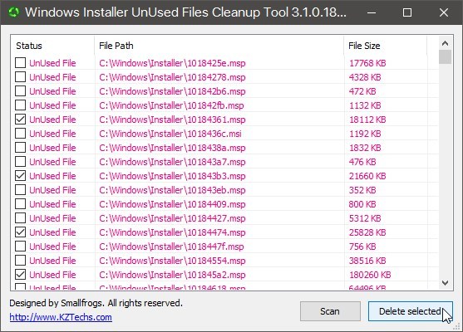Sort by the Status column header

click(x=53, y=46)
